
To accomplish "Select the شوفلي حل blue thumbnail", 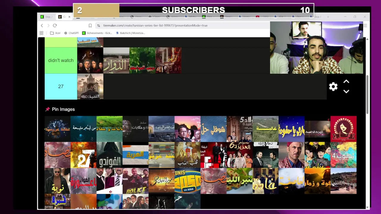I will (213, 129).
